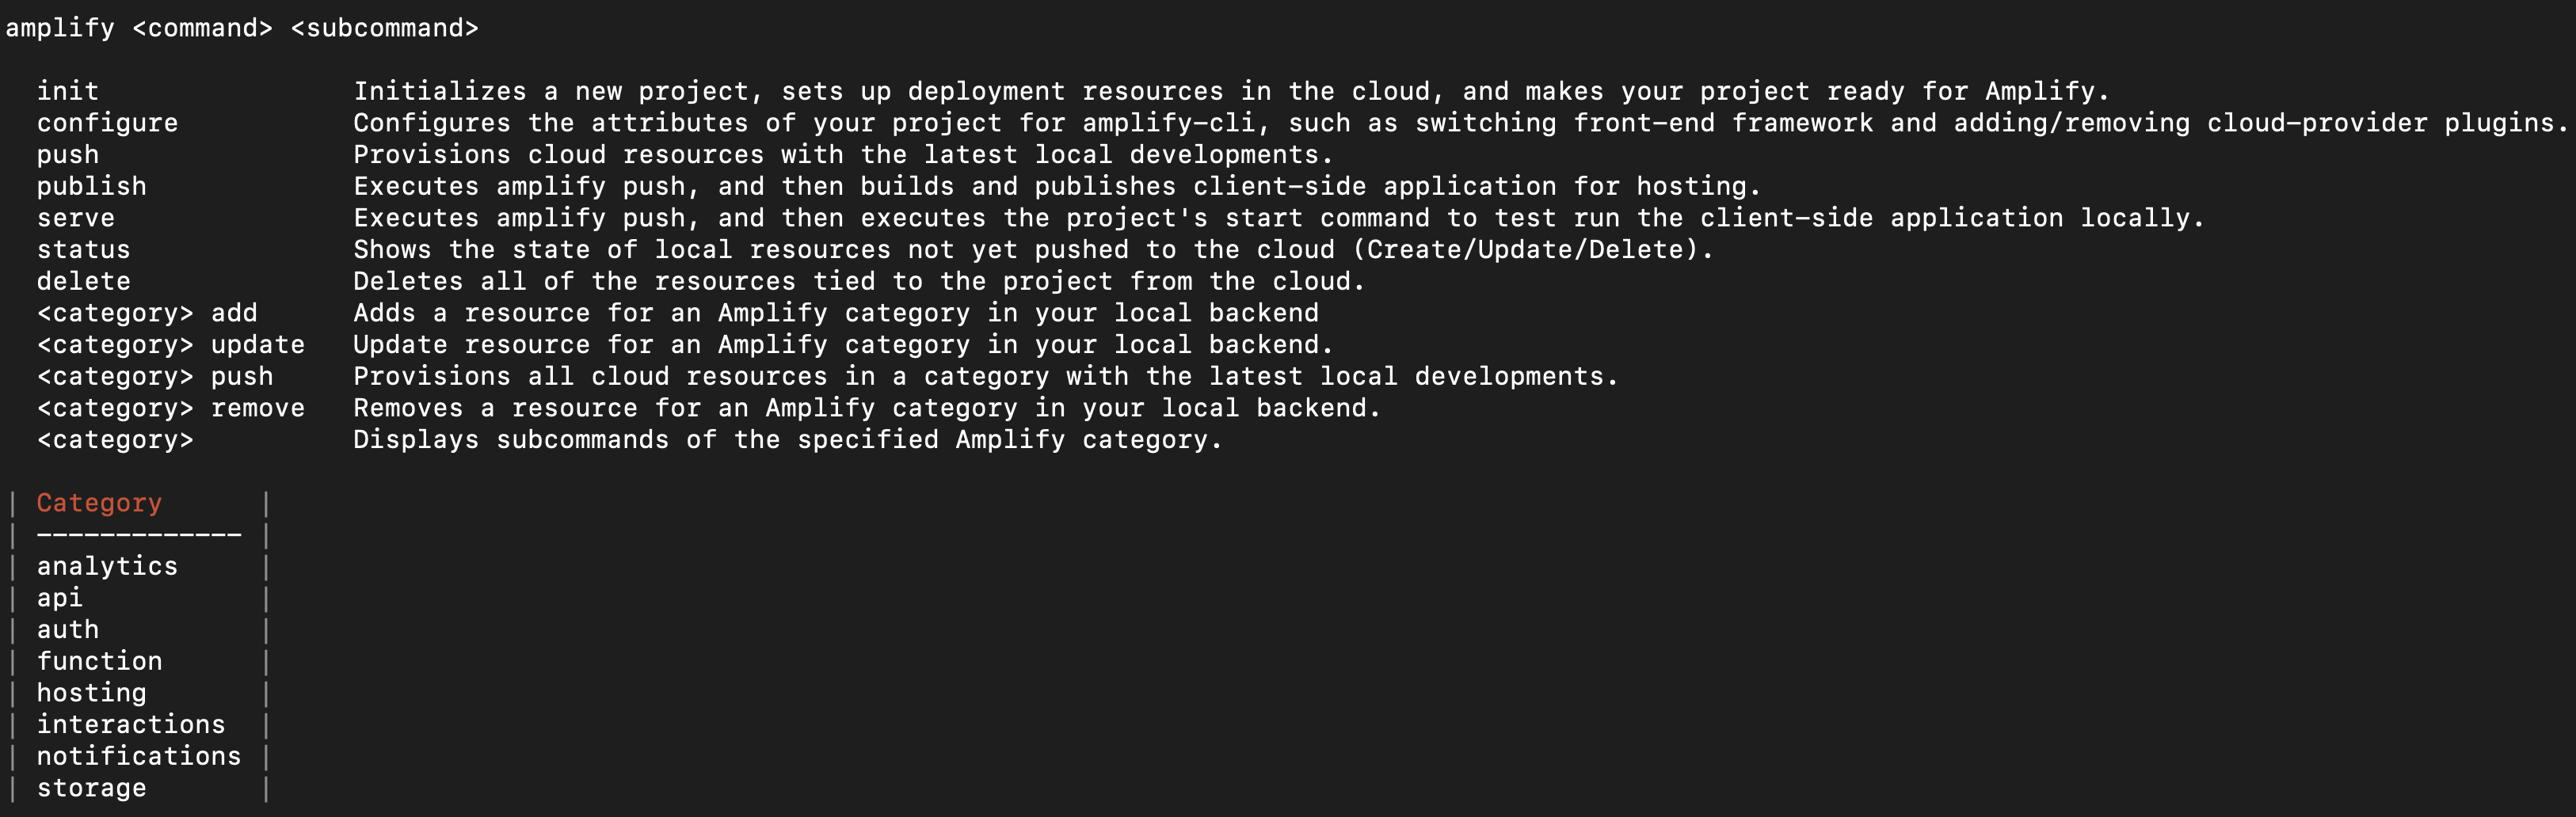Select the 'auth' category row
This screenshot has width=2576, height=817.
(68, 630)
